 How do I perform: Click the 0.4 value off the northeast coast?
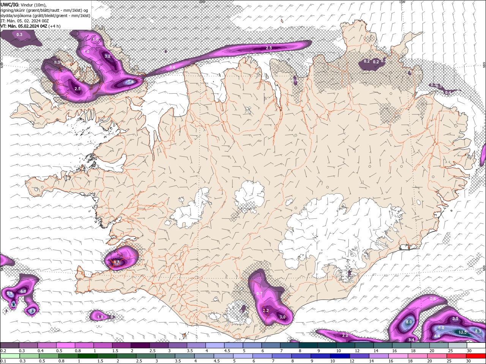[448, 93]
